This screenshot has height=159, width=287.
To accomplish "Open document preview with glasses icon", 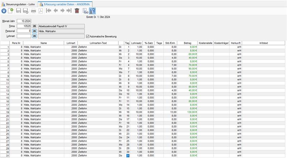I will (x=85, y=11).
